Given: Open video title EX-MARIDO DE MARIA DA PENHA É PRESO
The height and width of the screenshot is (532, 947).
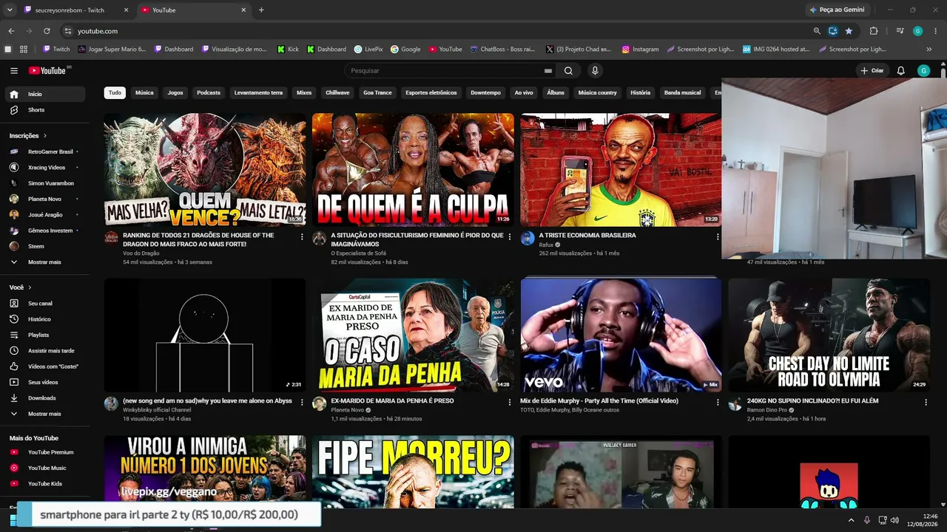Looking at the screenshot, I should (x=392, y=401).
